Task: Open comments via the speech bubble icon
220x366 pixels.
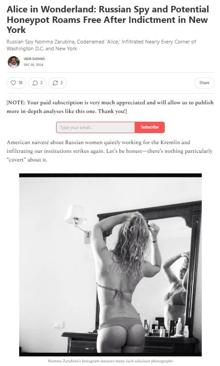Action: click(35, 83)
